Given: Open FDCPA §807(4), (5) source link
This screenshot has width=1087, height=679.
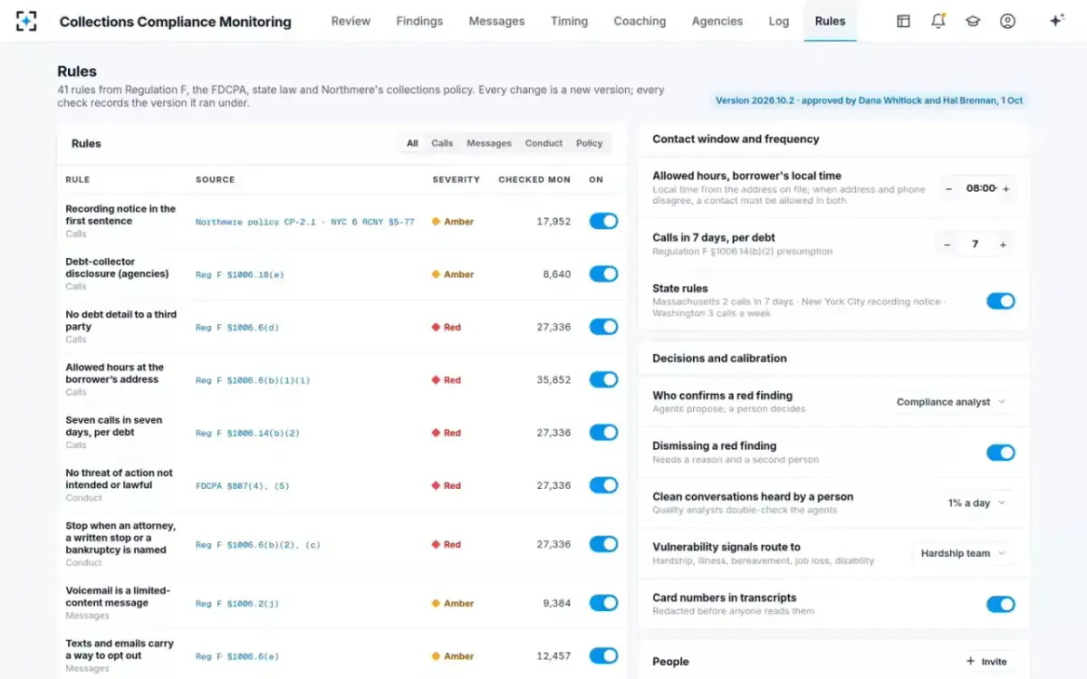Looking at the screenshot, I should click(243, 486).
